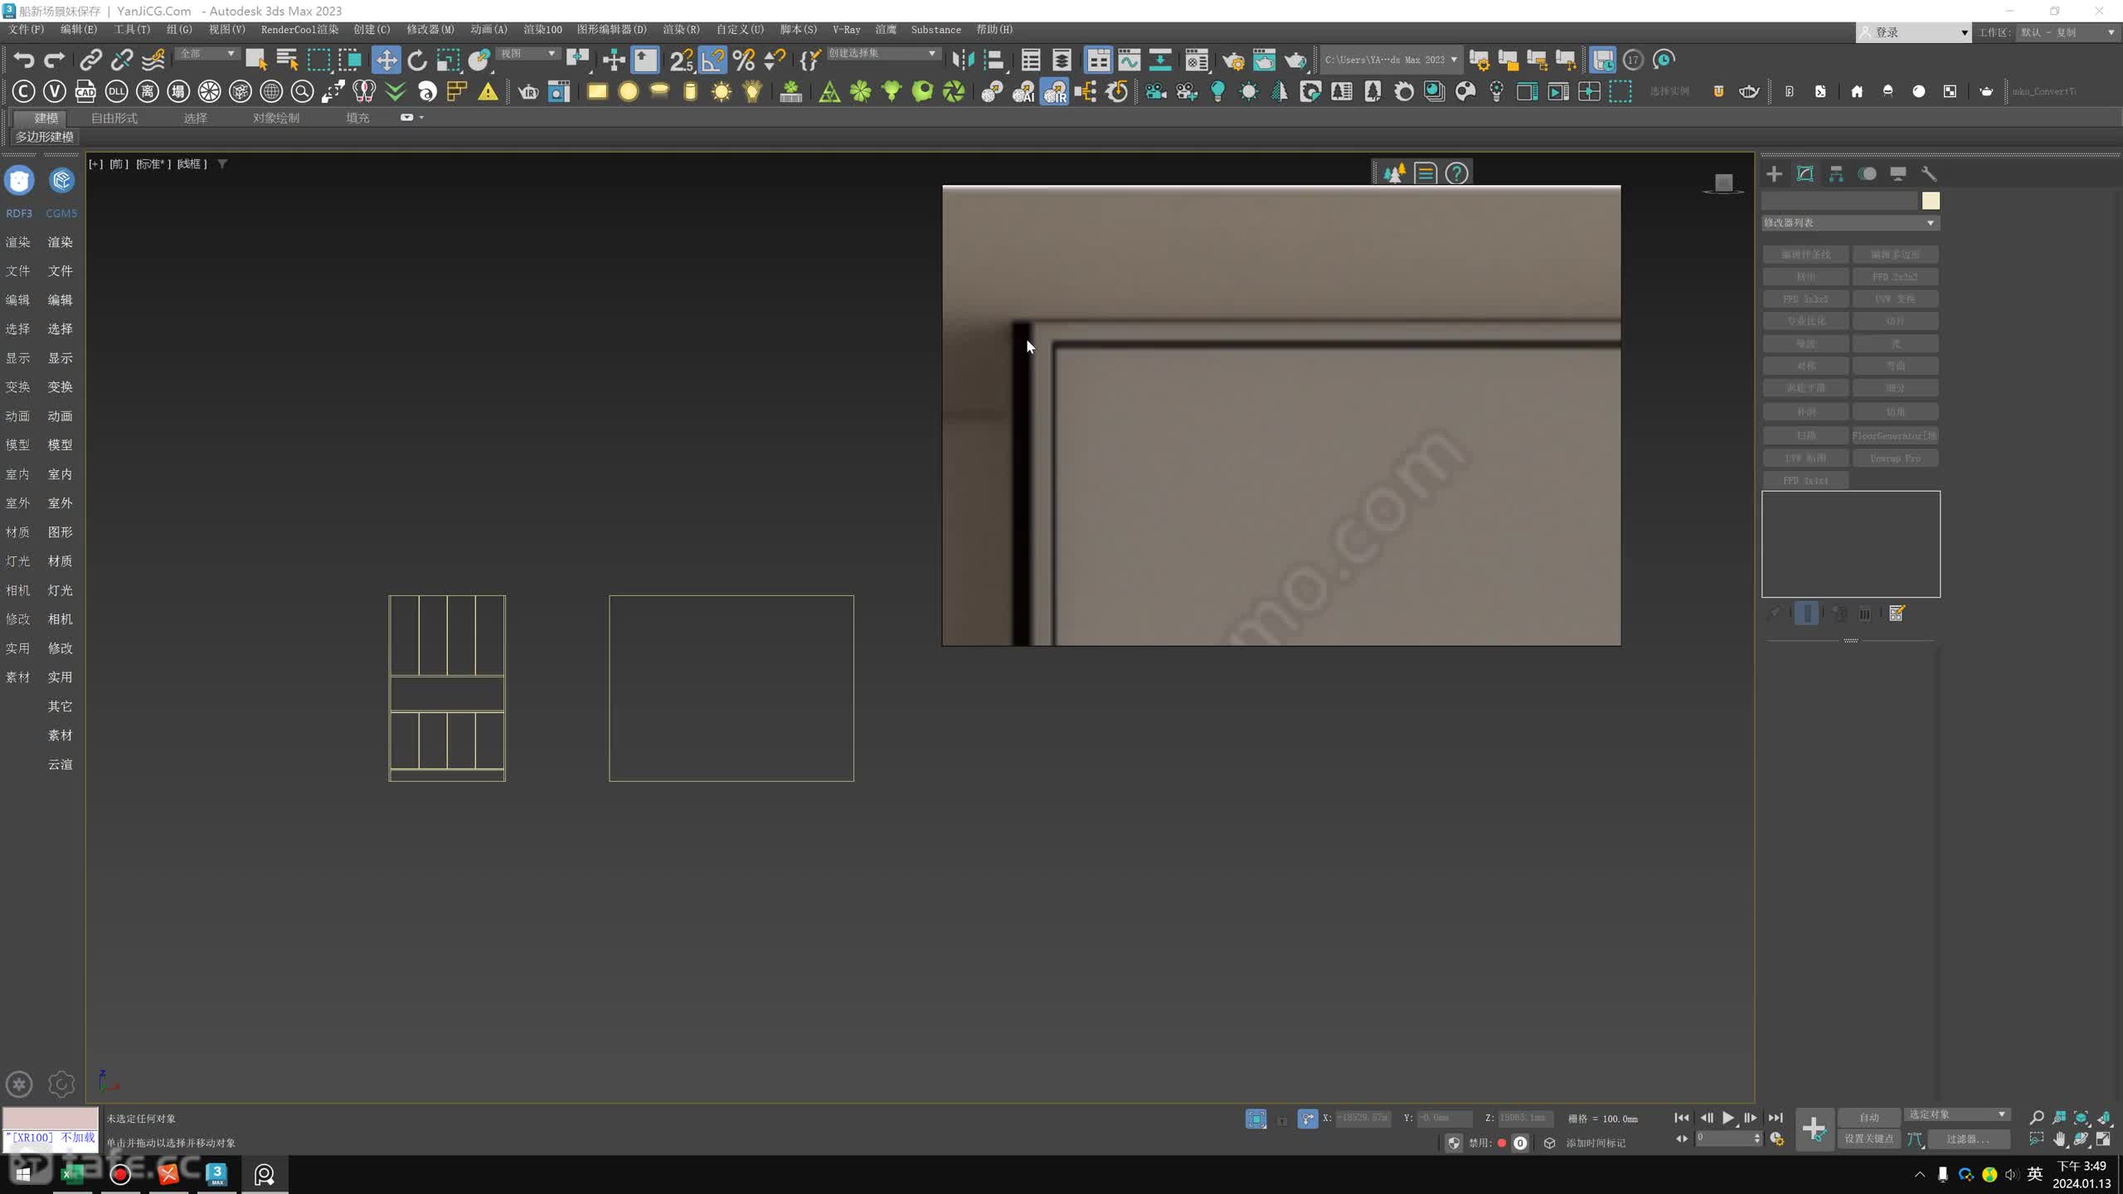Viewport: 2123px width, 1194px height.
Task: Click the Select by Name icon
Action: 287,60
